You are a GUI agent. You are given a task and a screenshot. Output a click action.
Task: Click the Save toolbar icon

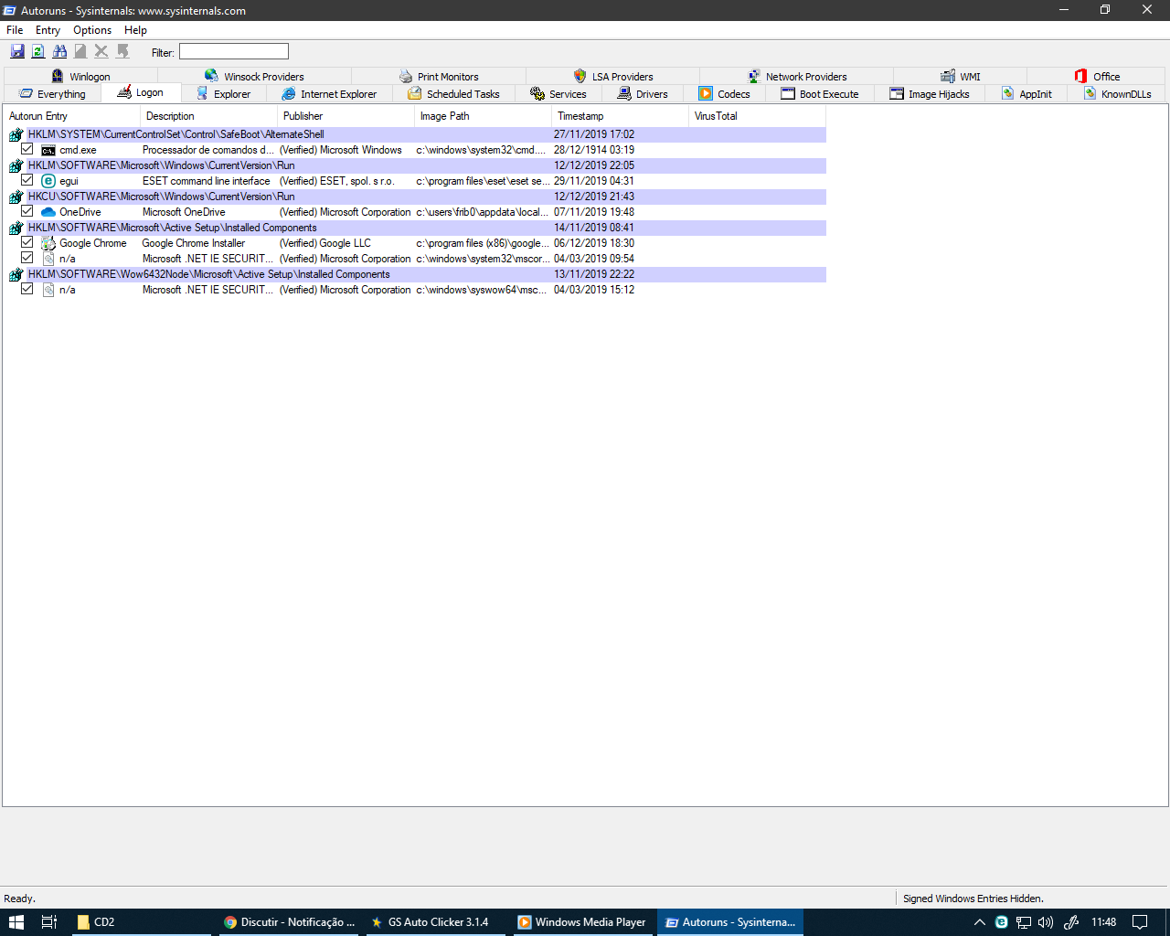click(x=17, y=52)
